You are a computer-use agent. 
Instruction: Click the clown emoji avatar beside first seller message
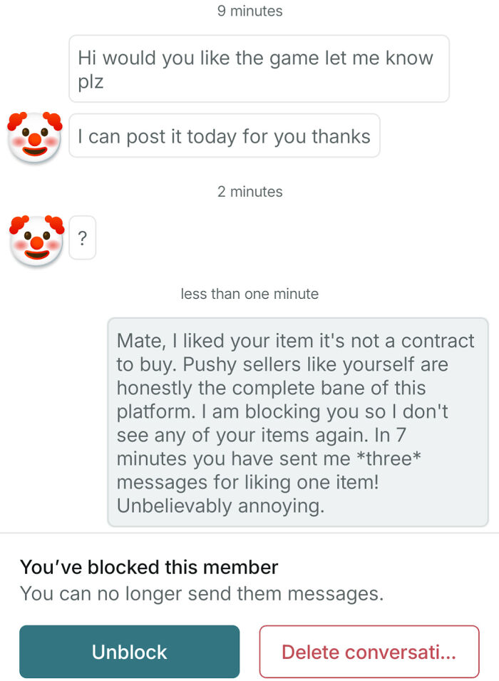pyautogui.click(x=34, y=135)
